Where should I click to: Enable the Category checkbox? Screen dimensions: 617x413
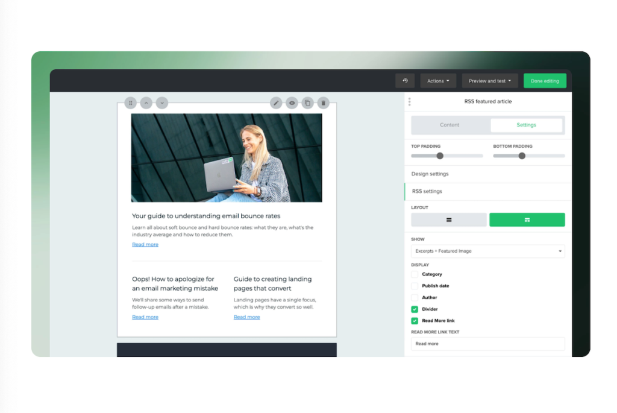(415, 274)
